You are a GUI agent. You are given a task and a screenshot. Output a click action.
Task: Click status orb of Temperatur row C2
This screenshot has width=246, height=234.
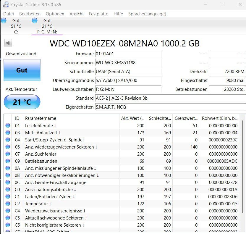[8, 204]
